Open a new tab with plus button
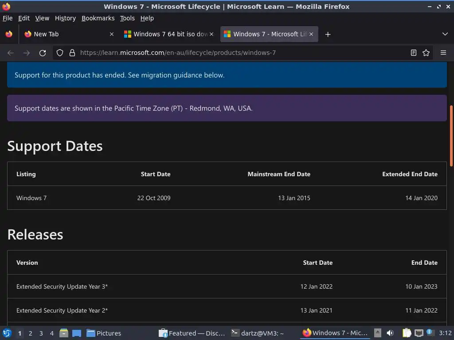This screenshot has height=340, width=454. (x=328, y=35)
